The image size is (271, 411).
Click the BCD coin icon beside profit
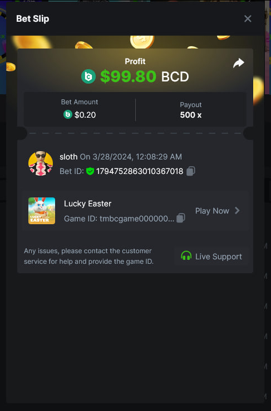pyautogui.click(x=88, y=76)
